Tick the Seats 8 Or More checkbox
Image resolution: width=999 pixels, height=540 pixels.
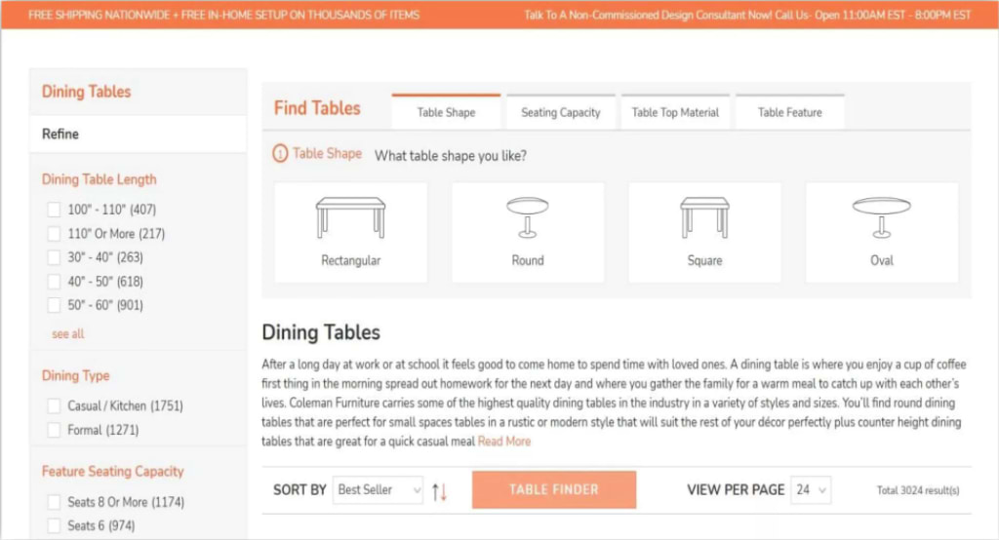click(55, 502)
